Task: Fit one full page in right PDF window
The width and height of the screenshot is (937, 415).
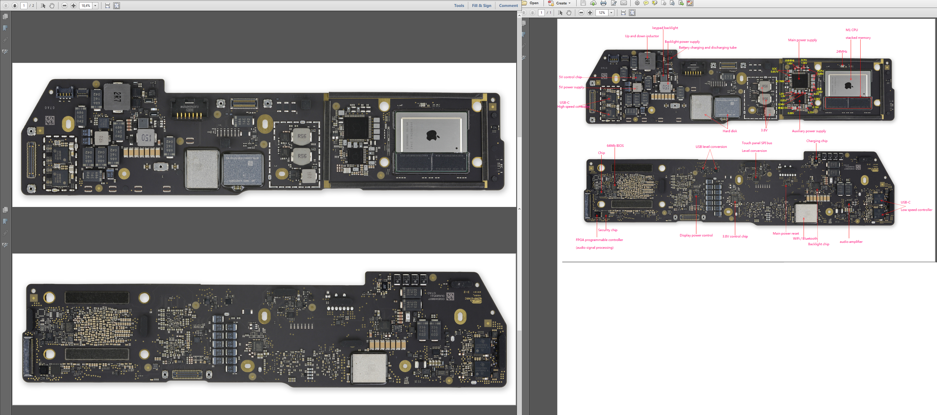Action: click(x=632, y=13)
